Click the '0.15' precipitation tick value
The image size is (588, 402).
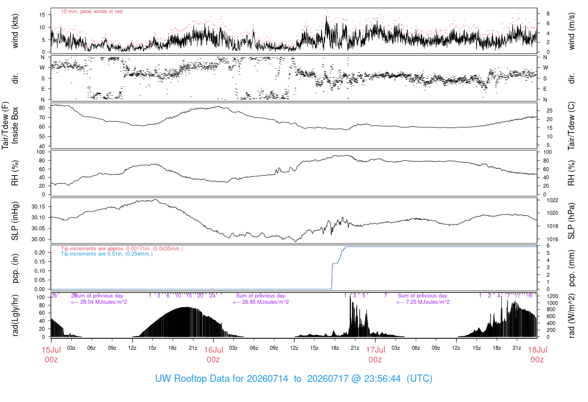40,262
